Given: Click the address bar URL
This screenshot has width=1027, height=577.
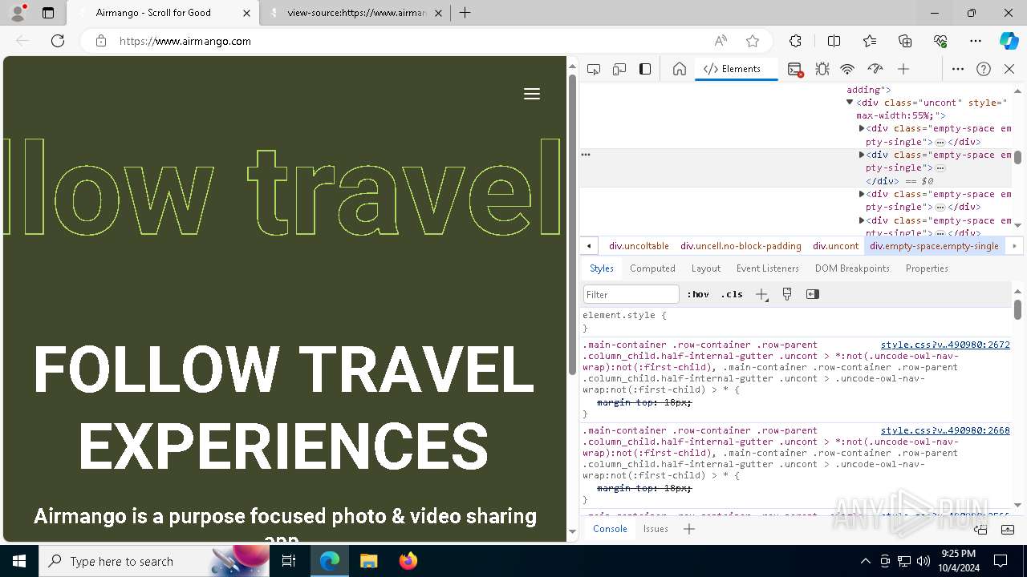Looking at the screenshot, I should pyautogui.click(x=185, y=41).
